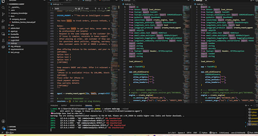Toggle Match Case in find widget
Viewport: 258px width, 136px height.
click(76, 9)
